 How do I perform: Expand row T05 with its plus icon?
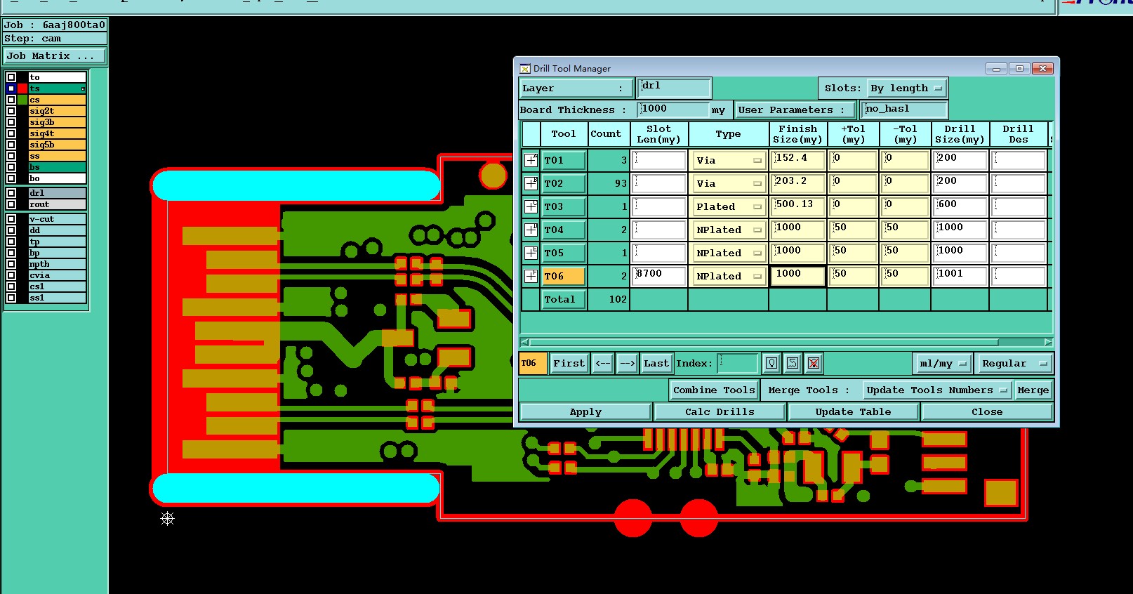[531, 253]
